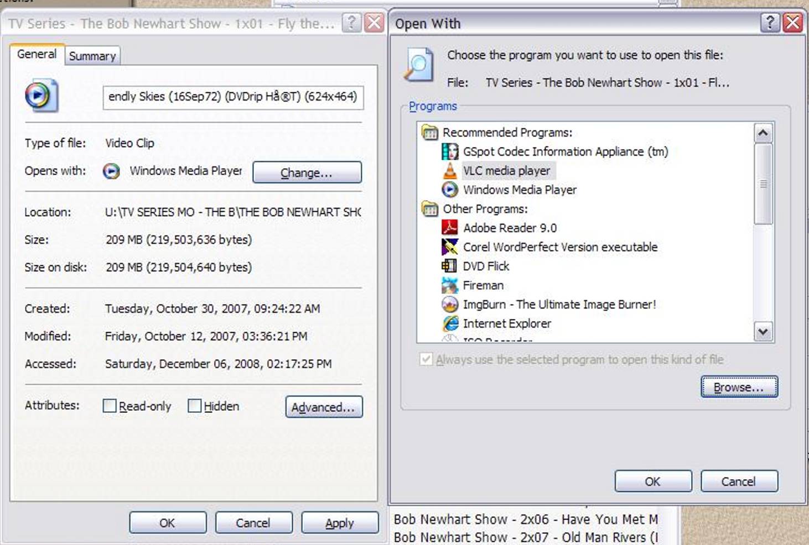Select DVD Flick in the list
The height and width of the screenshot is (545, 809).
[x=486, y=266]
